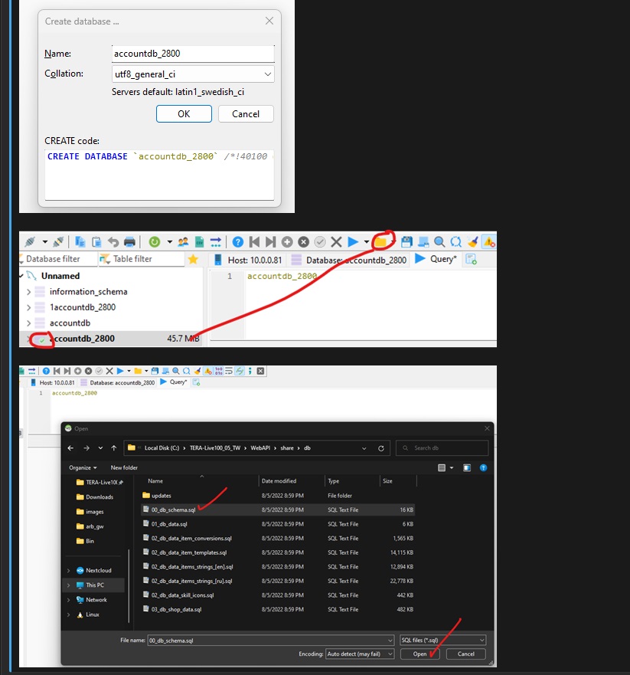Expand the information_schema database node

(x=29, y=291)
